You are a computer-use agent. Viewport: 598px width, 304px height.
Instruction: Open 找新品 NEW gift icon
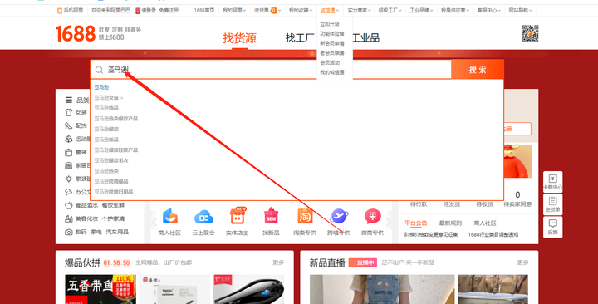tap(271, 216)
